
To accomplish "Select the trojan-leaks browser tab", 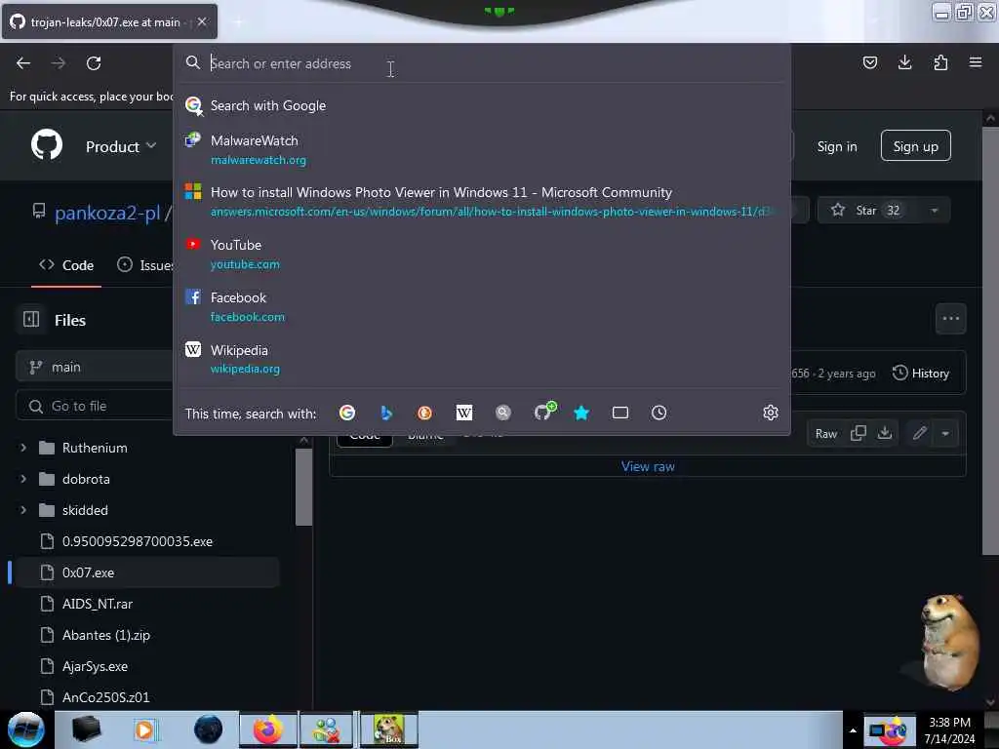I will point(109,21).
